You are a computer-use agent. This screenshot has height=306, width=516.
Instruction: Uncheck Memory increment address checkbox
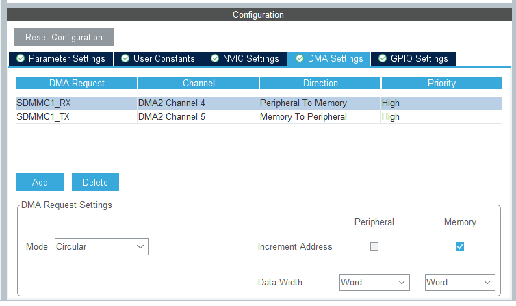pos(460,246)
